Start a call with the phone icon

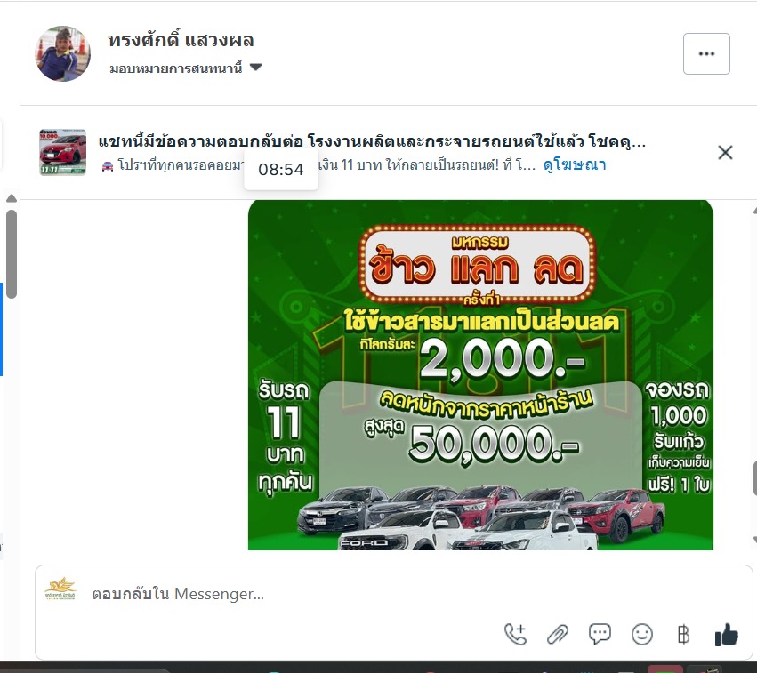tap(515, 634)
